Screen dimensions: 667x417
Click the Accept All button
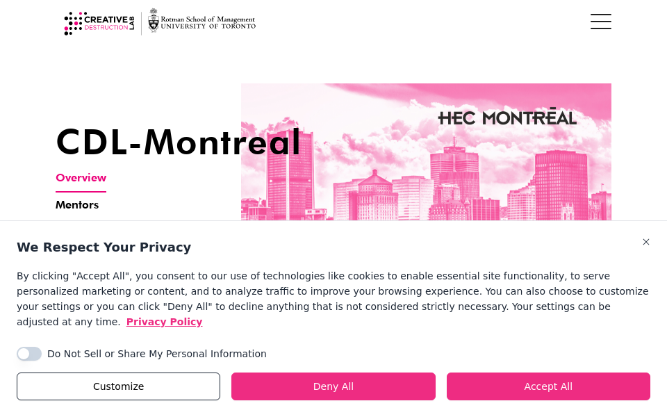[x=548, y=386]
